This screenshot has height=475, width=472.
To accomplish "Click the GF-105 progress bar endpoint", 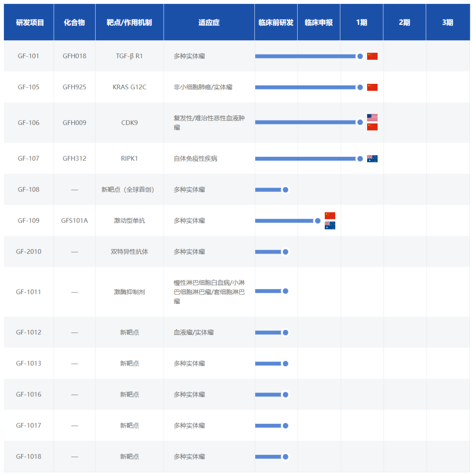I will [360, 87].
